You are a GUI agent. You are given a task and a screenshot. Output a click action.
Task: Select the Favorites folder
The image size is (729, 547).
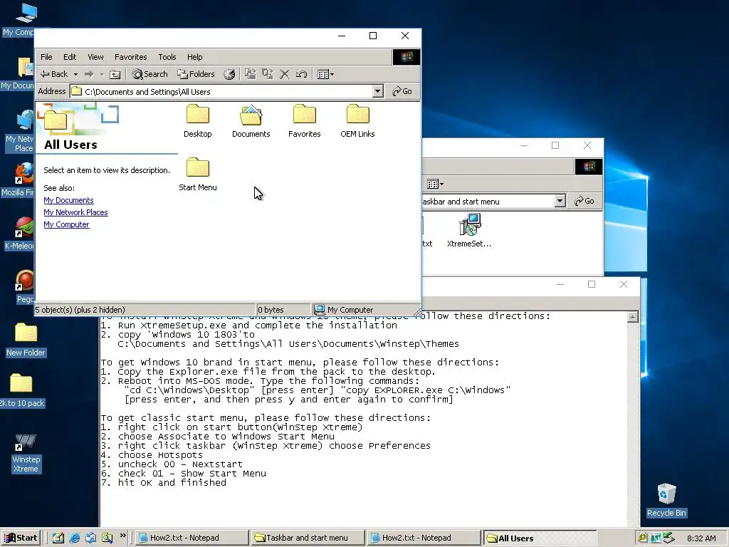click(x=305, y=121)
